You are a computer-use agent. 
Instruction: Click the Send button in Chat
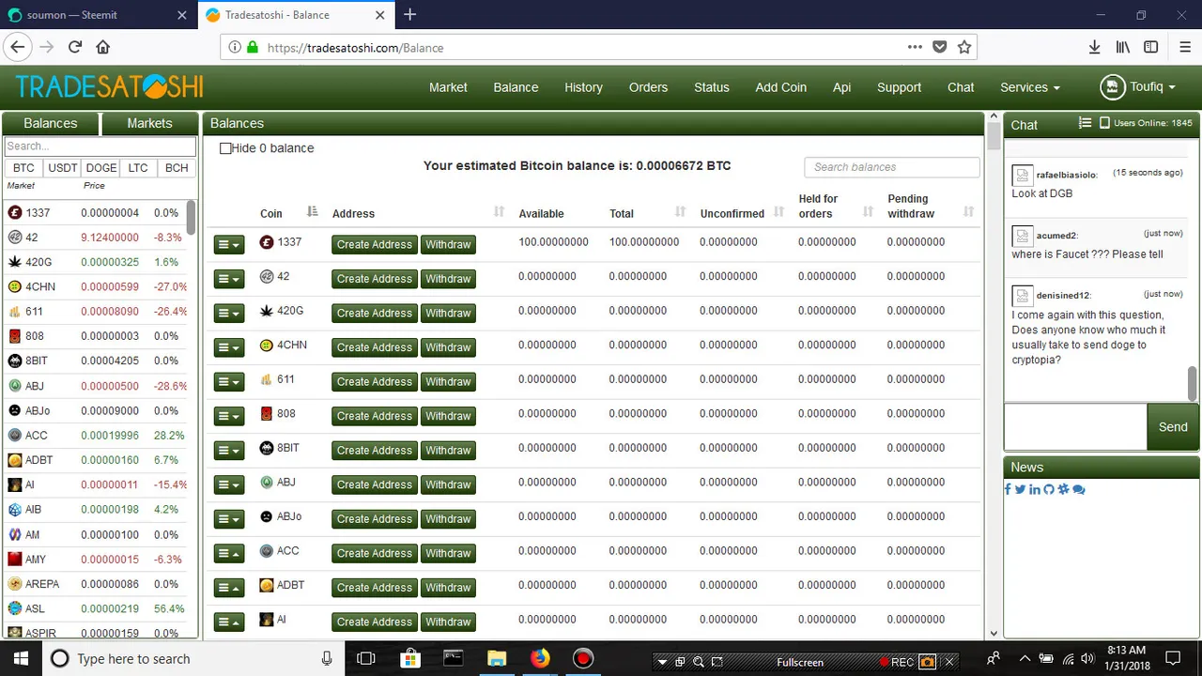click(1173, 427)
